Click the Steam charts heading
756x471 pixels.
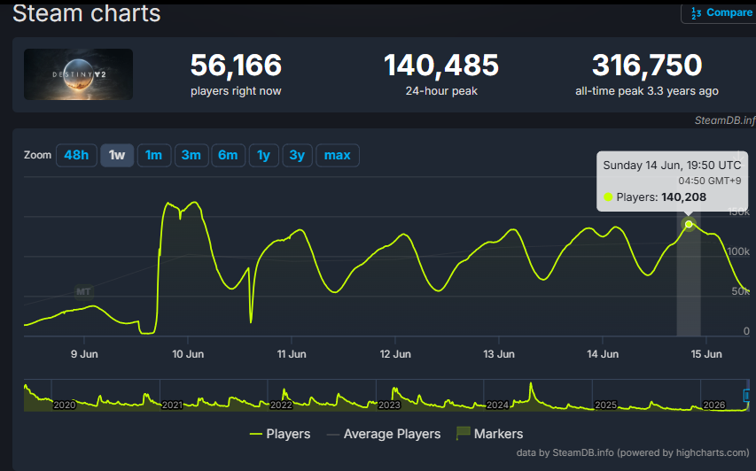tap(87, 13)
